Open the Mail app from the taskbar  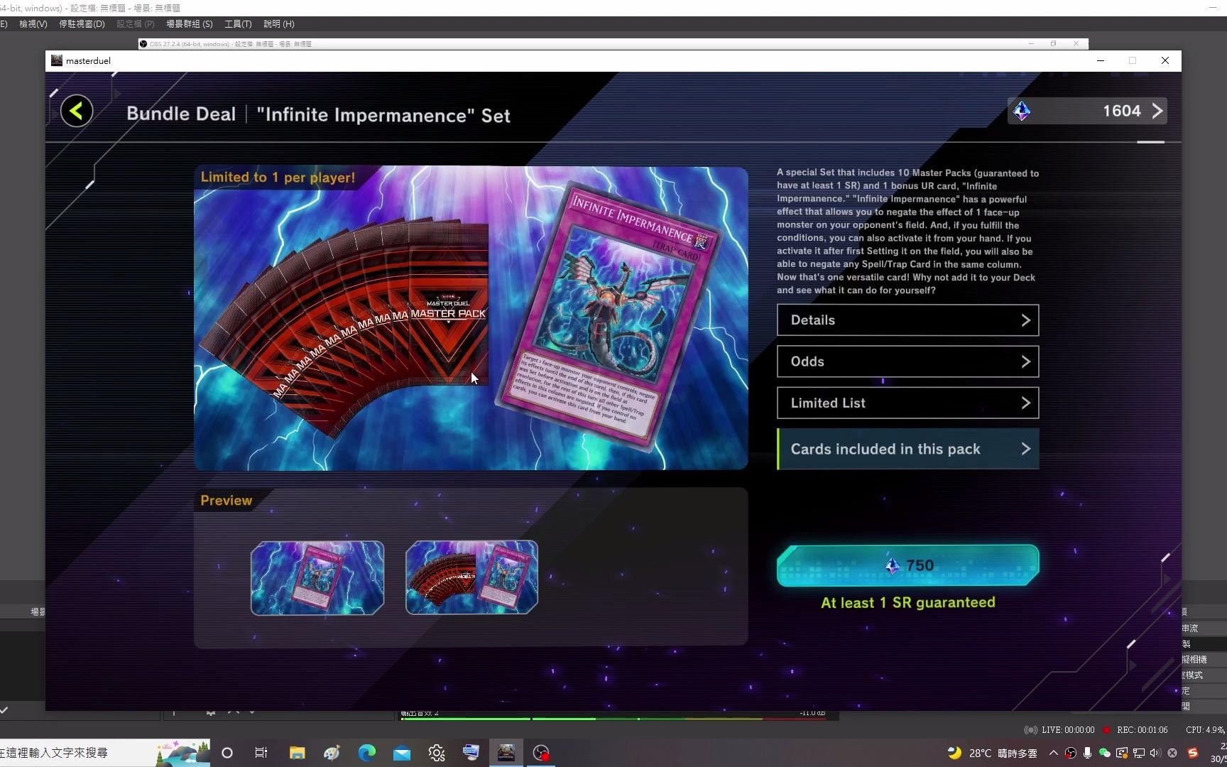click(x=402, y=753)
